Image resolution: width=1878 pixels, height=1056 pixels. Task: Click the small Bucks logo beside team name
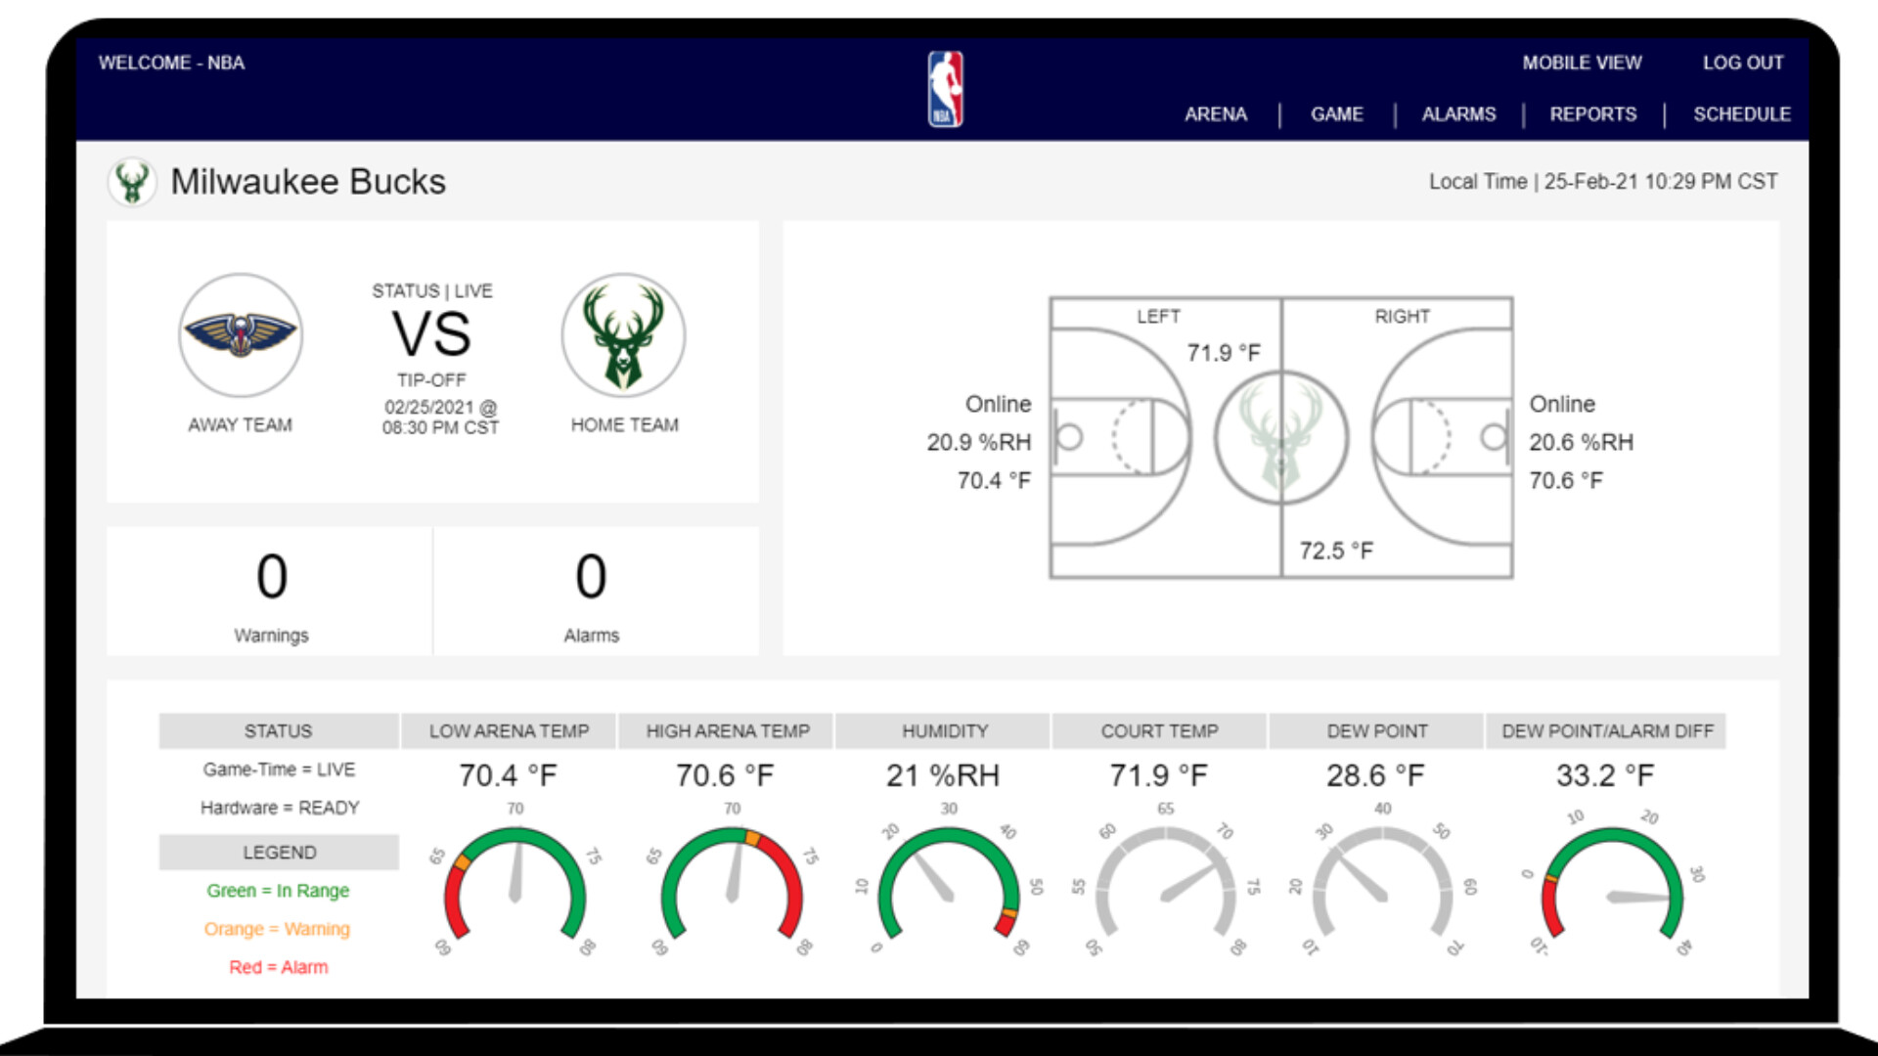[132, 182]
